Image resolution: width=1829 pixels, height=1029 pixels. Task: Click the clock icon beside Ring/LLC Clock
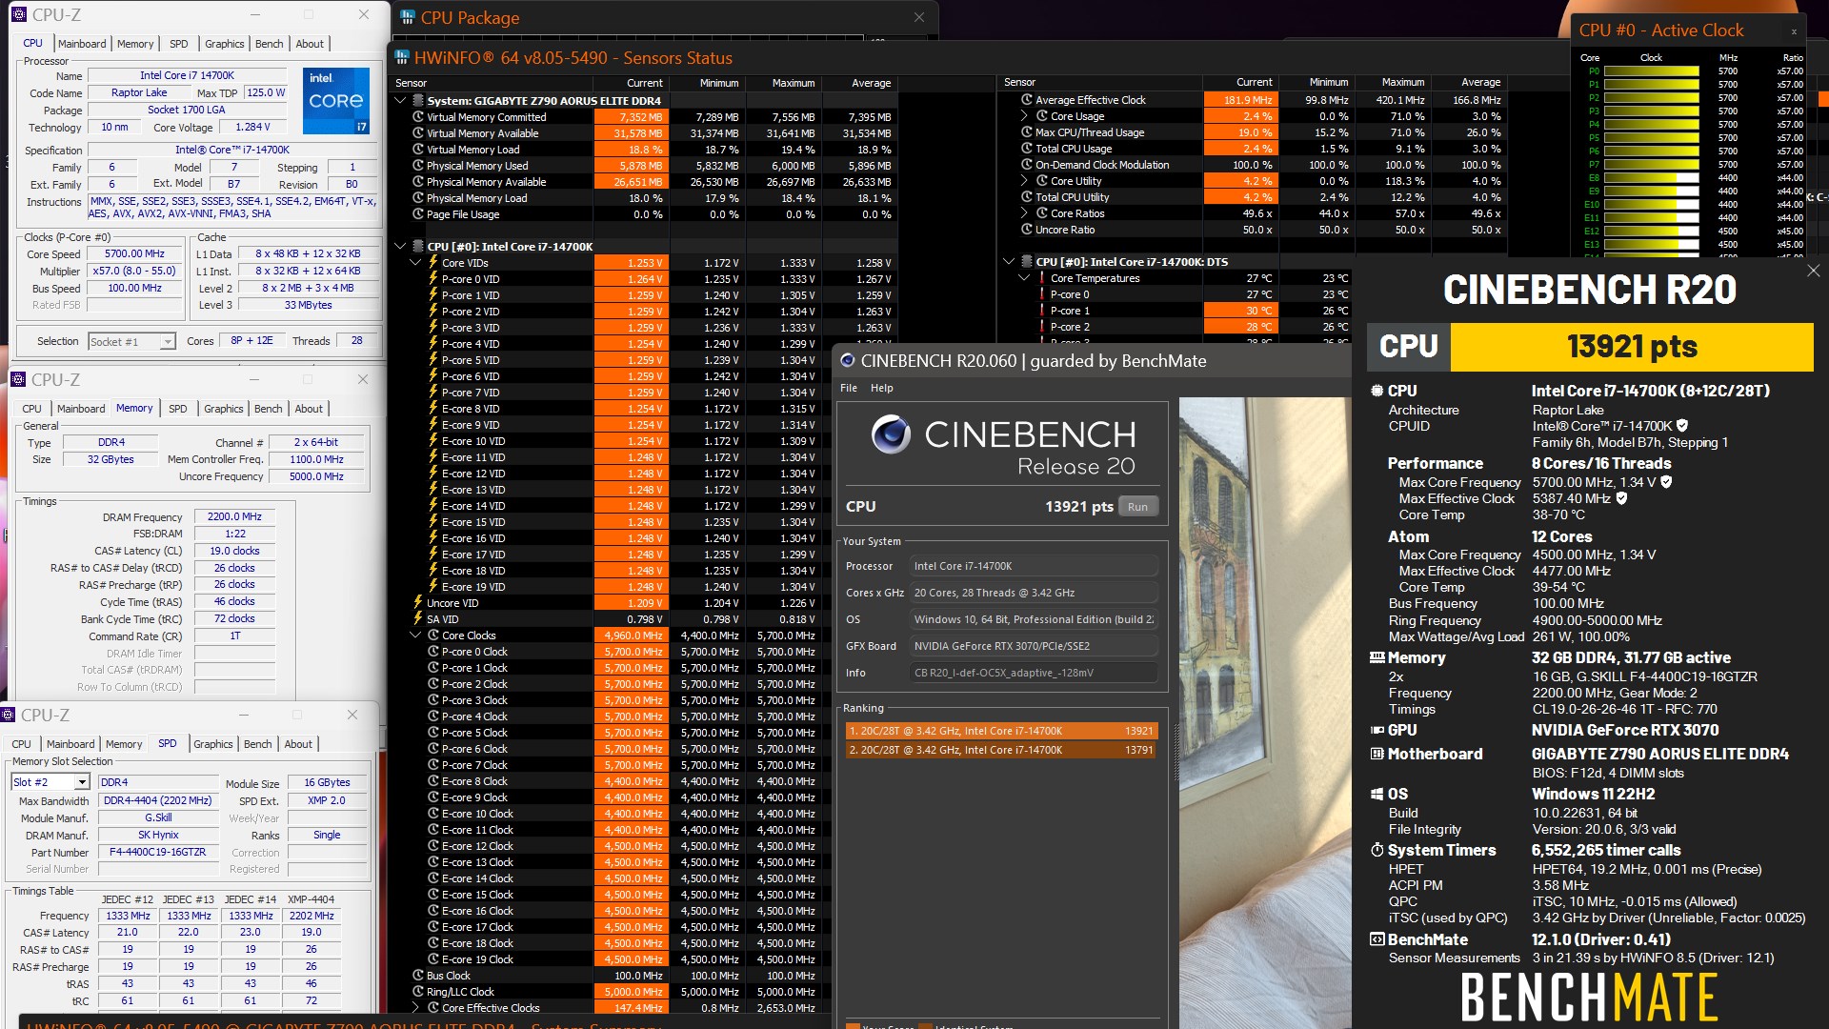pyautogui.click(x=417, y=992)
